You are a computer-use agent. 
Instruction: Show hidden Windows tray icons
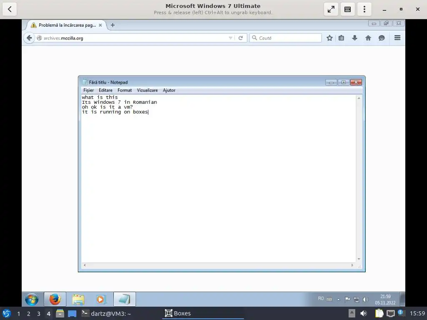pos(339,300)
